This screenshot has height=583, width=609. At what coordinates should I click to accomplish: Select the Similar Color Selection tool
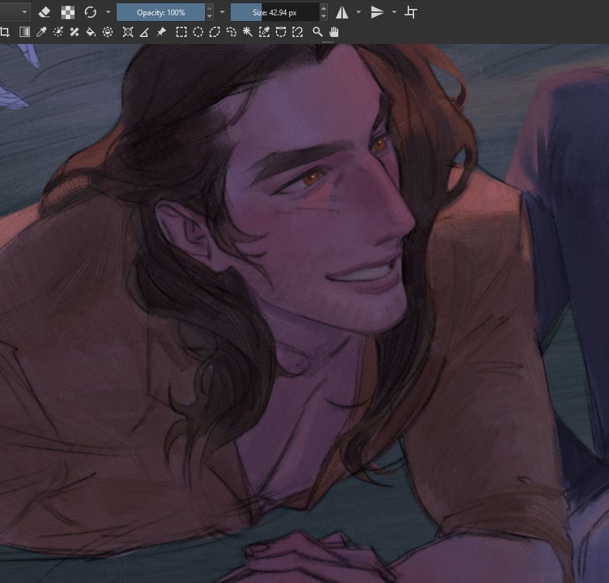tap(264, 32)
